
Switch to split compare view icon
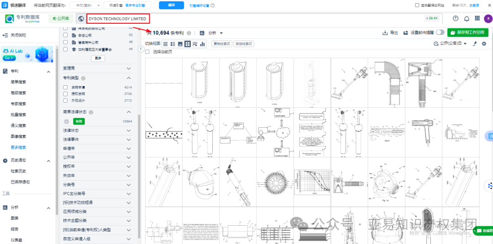pyautogui.click(x=195, y=44)
